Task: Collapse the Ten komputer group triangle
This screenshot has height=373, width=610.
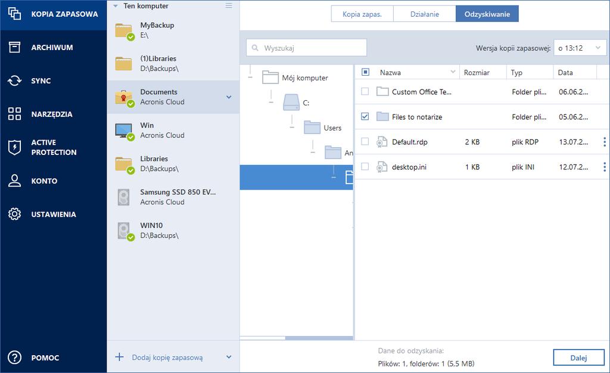Action: pos(116,6)
